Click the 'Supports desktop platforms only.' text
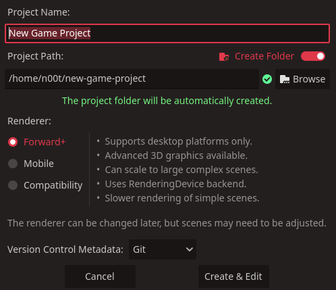Screen dimensions: 336x290 [178, 141]
